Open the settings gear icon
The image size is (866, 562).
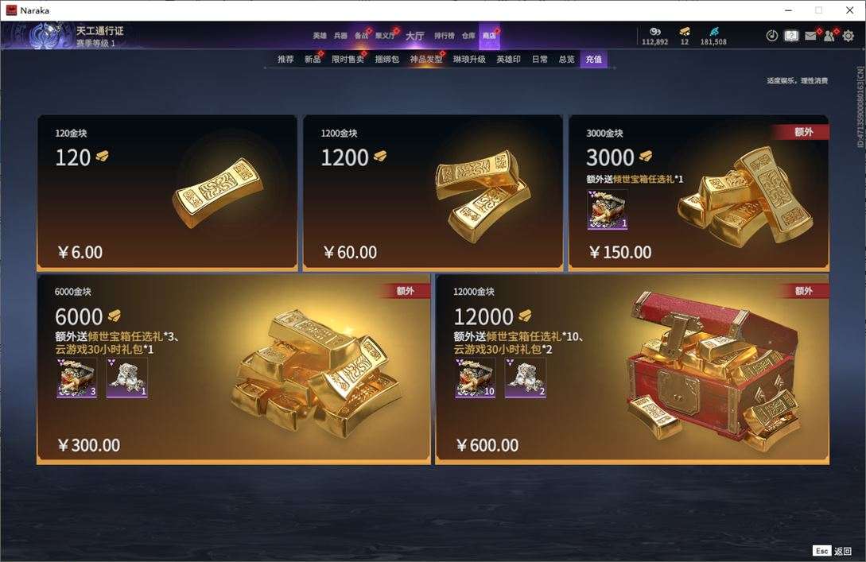click(x=849, y=36)
